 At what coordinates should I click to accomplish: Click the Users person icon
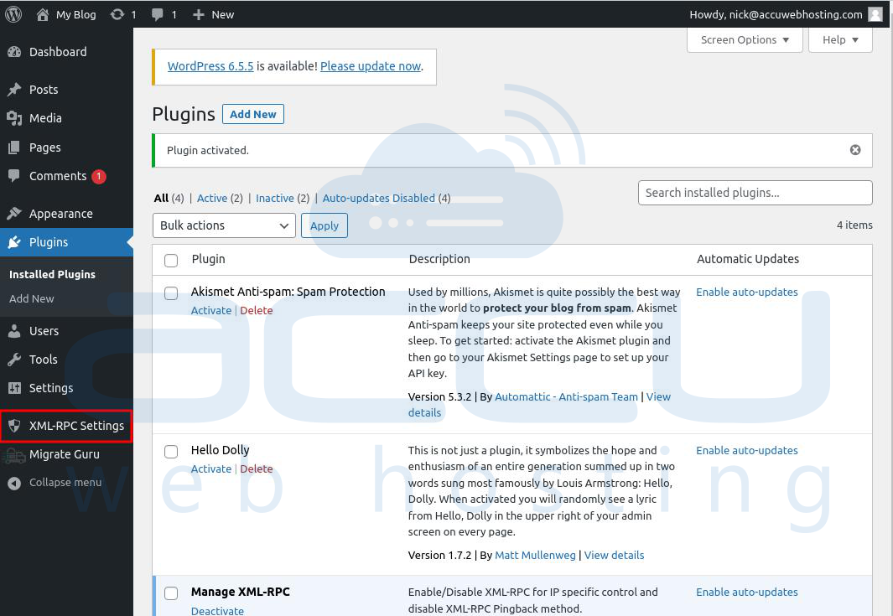14,331
